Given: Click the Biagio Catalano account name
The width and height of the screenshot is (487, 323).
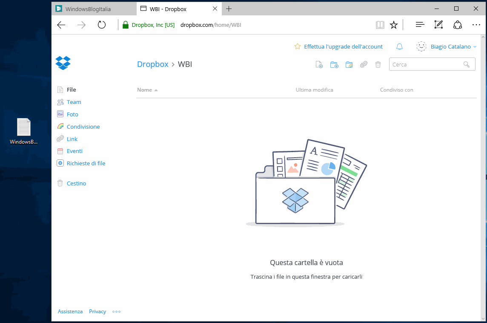Looking at the screenshot, I should tap(451, 46).
